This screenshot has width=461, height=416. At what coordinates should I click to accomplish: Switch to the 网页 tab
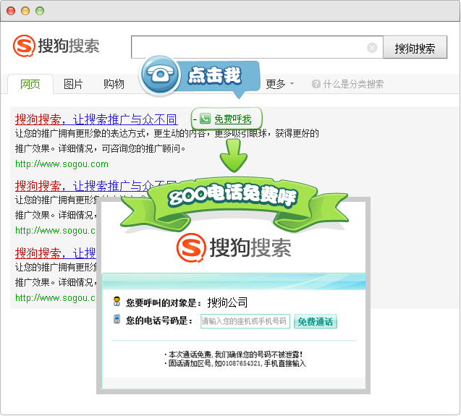pos(30,84)
